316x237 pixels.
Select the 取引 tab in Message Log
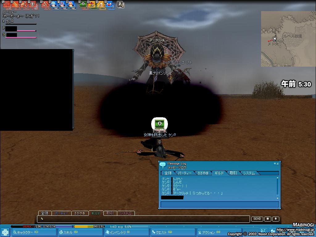click(x=233, y=173)
